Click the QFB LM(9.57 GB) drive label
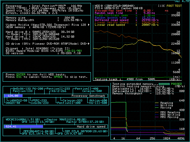Image resolution: width=190 pixels, height=142 pixels. point(70,134)
